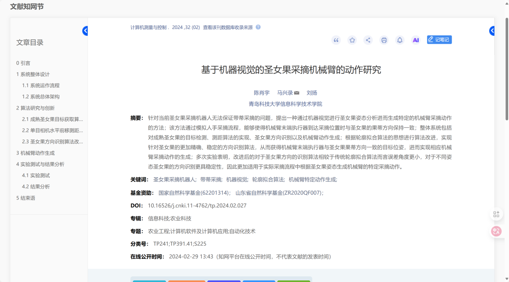The width and height of the screenshot is (509, 282).
Task: Click the star favorite icon
Action: 352,40
